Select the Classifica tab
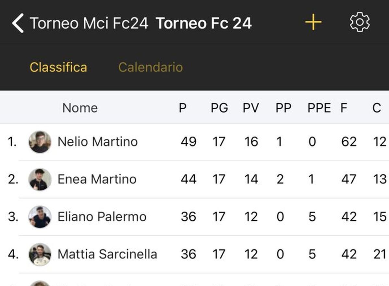This screenshot has height=286, width=389. 58,67
